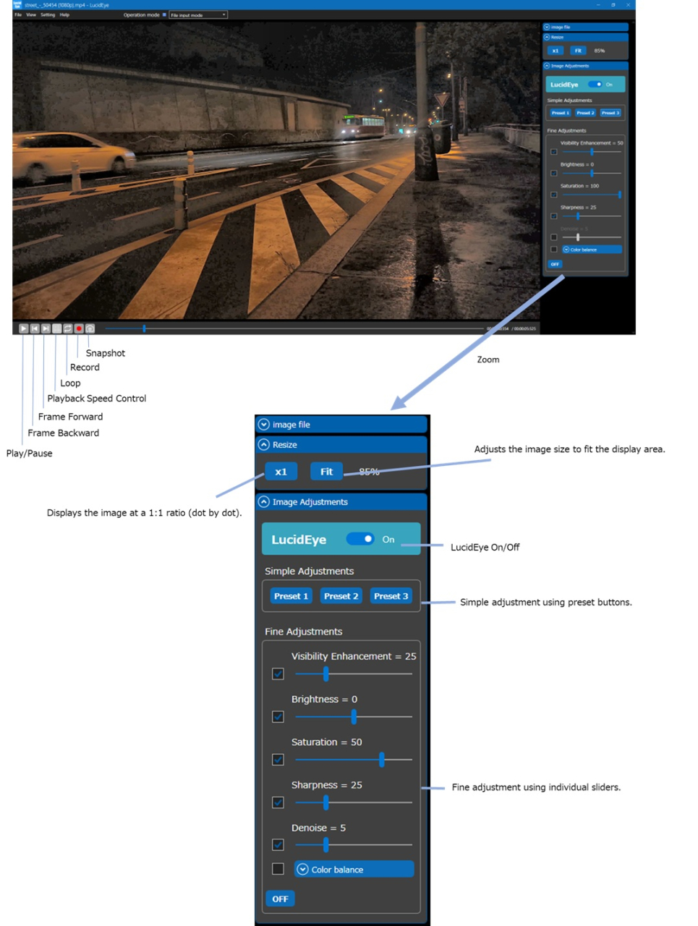Expand the Color balance section
Image resolution: width=698 pixels, height=926 pixels.
[x=354, y=870]
